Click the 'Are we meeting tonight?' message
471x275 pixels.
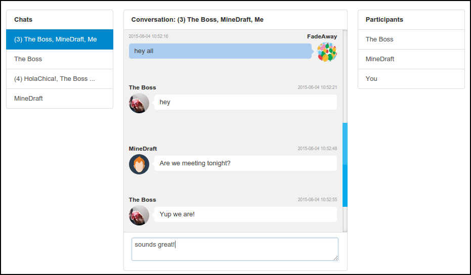coord(245,163)
